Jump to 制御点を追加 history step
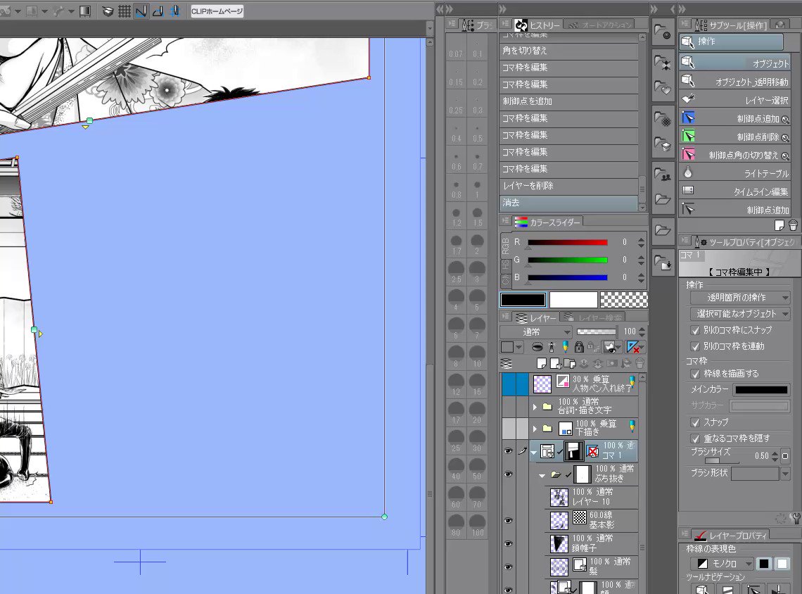The image size is (802, 594). [568, 101]
